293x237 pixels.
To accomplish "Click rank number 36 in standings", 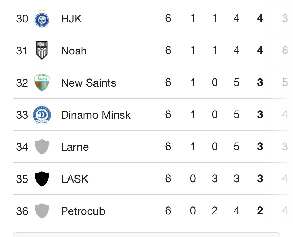I will [22, 211].
